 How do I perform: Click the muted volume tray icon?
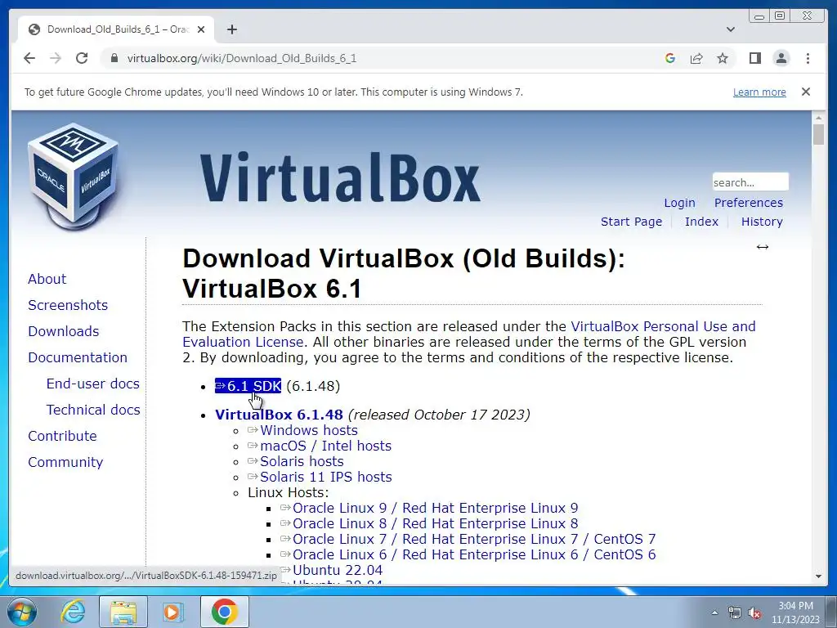click(x=754, y=613)
